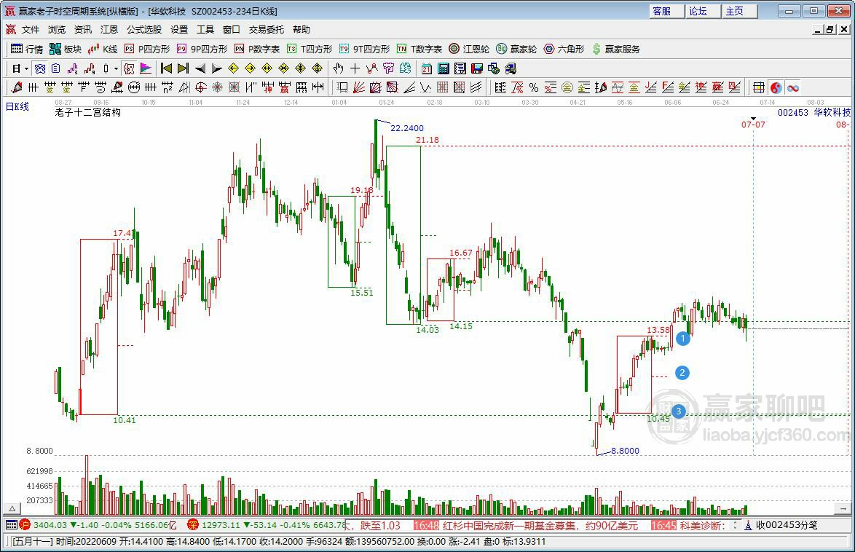Open the 江恩轮 Gann wheel
Viewport: 855px width, 552px height.
coord(469,49)
